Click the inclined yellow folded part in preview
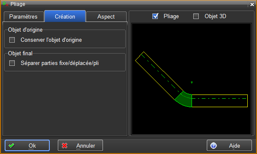The height and width of the screenshot is (154, 257). (159, 76)
